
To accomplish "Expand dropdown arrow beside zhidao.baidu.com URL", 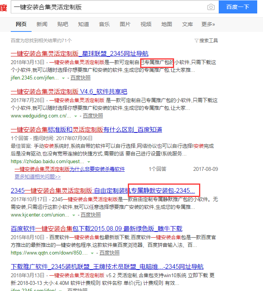I will (89, 162).
